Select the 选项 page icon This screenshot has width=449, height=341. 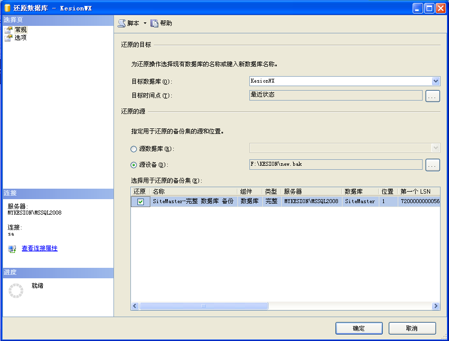point(8,38)
